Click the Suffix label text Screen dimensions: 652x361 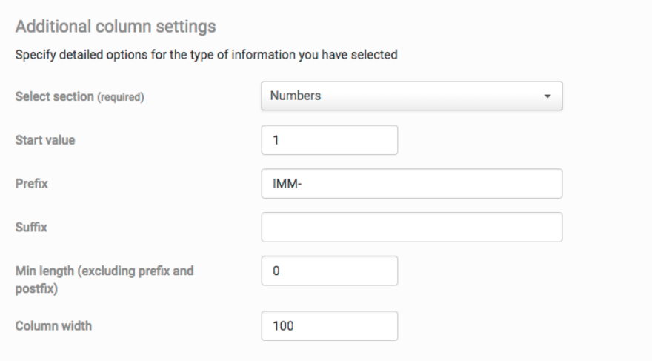coord(32,228)
